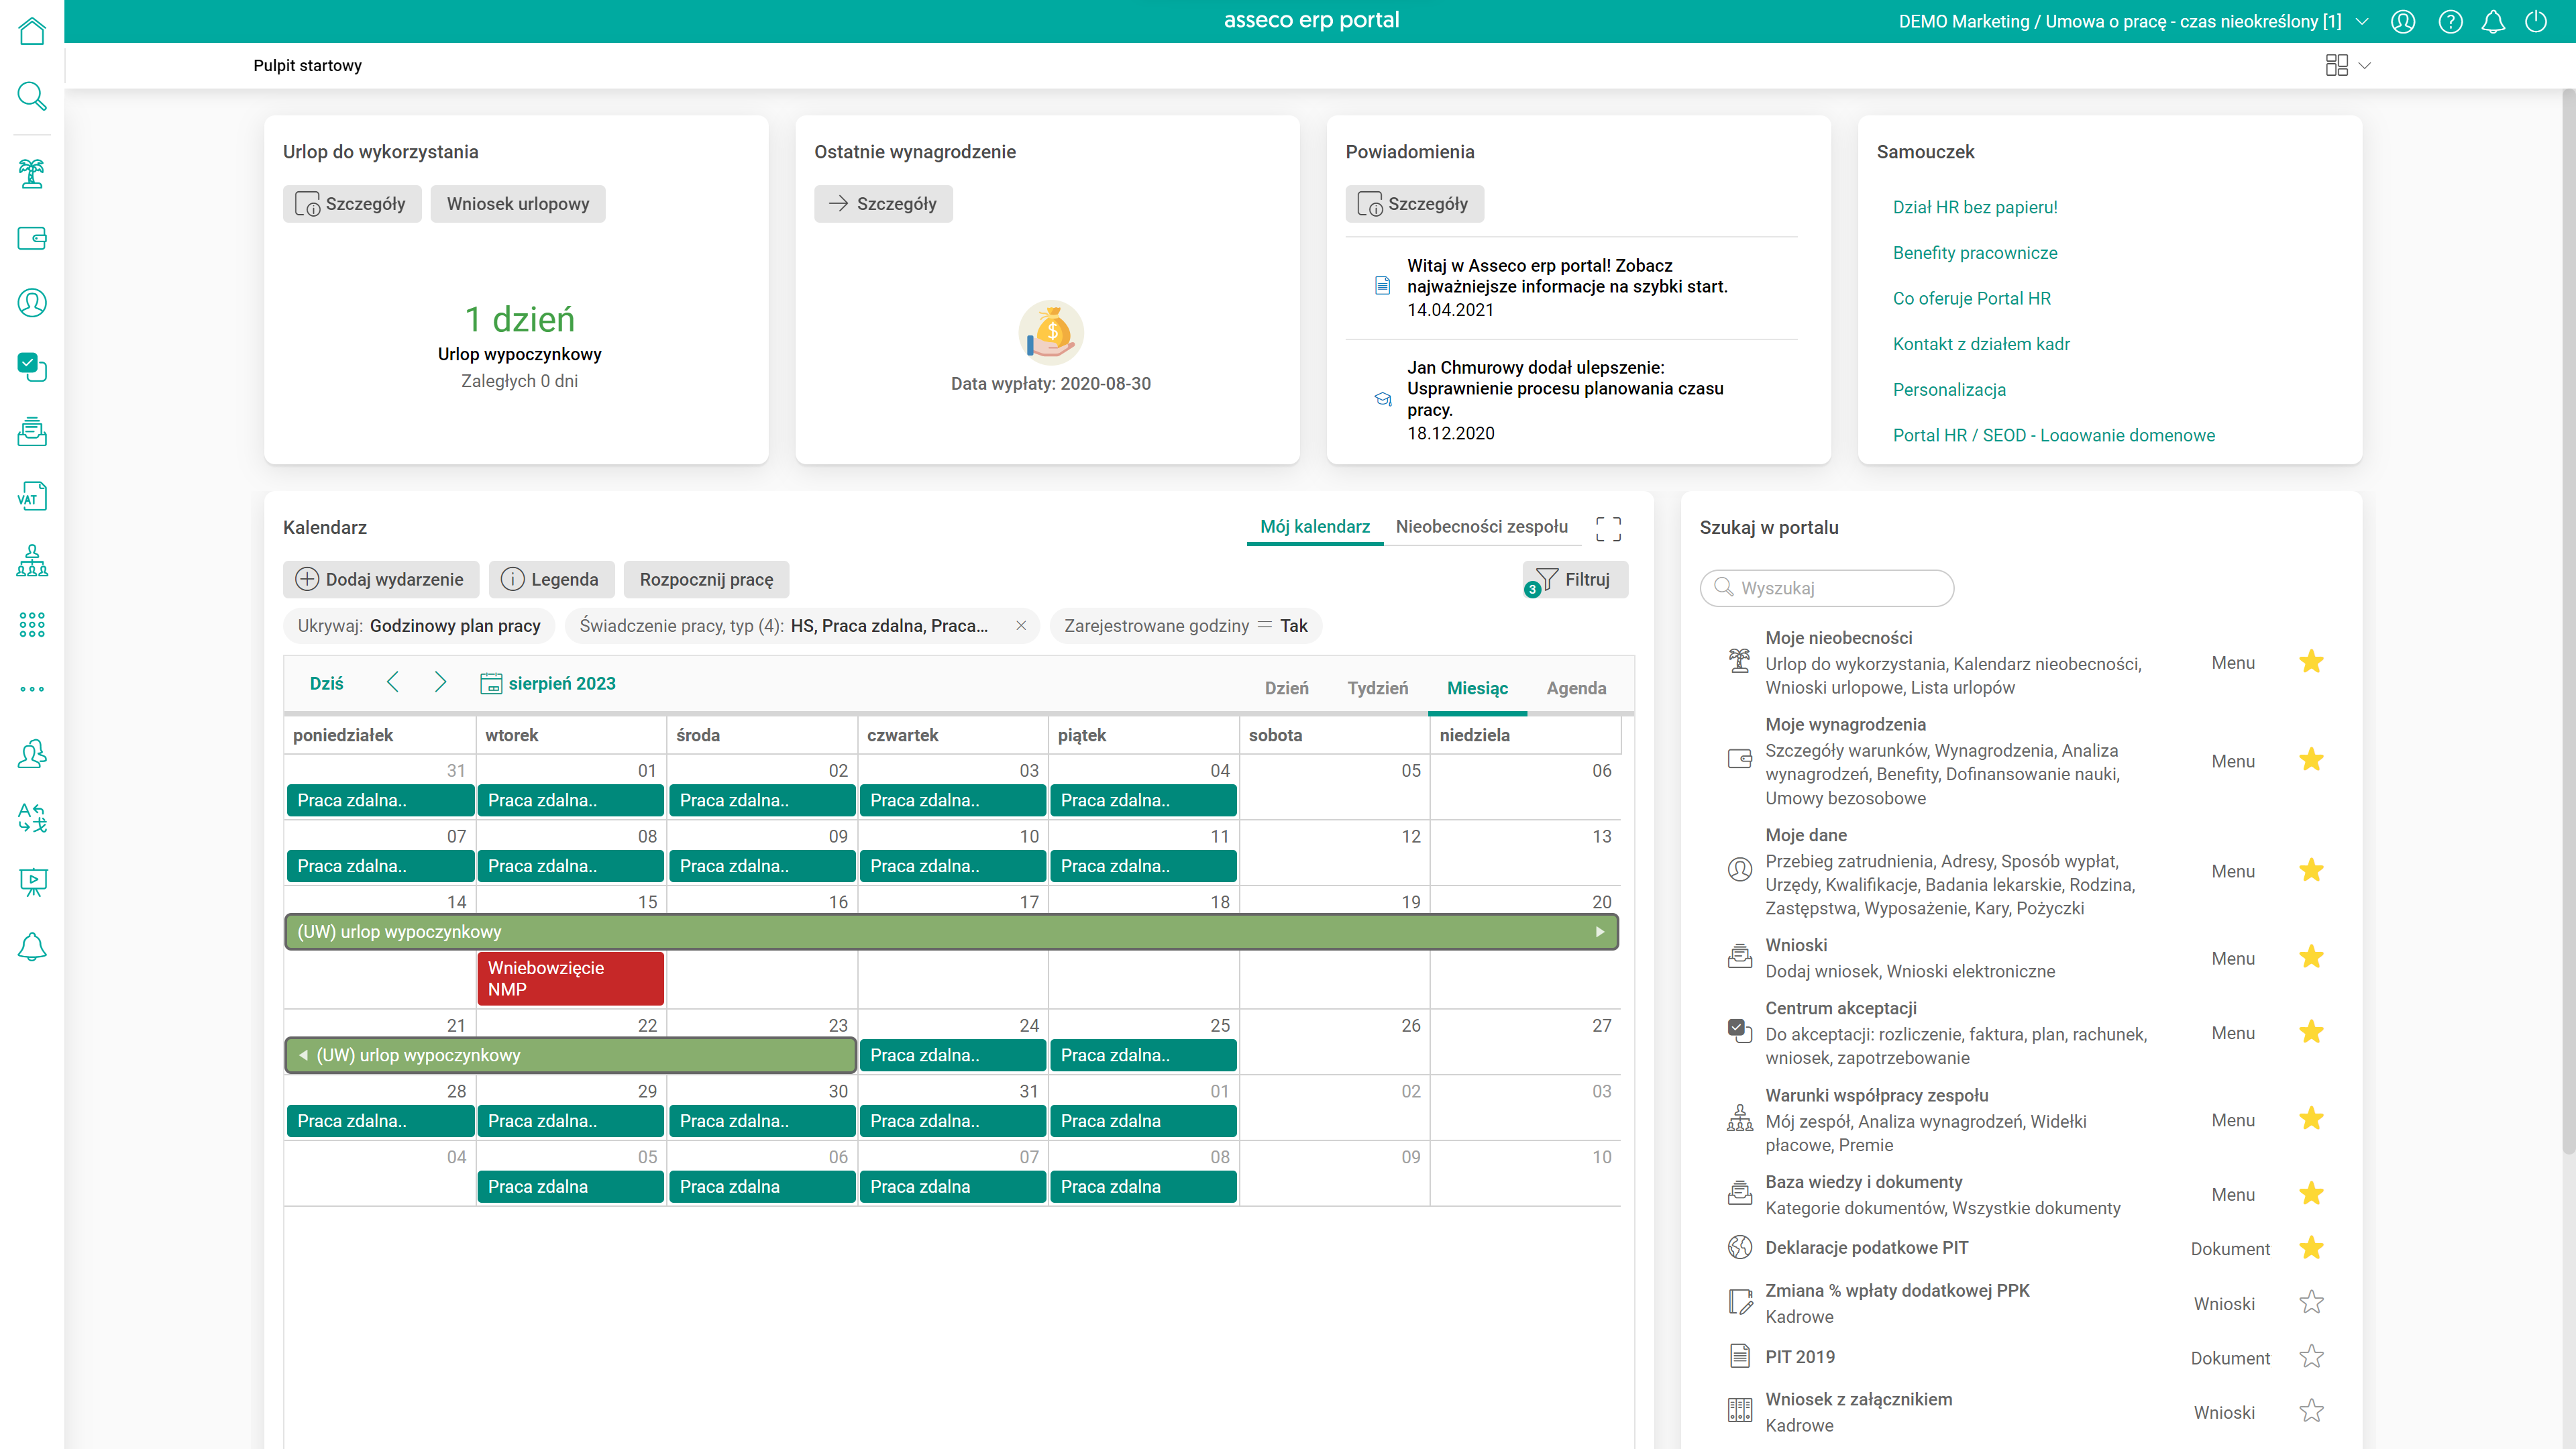The width and height of the screenshot is (2576, 1449).
Task: Click the wallet salary icon in sidebar
Action: coord(32,238)
